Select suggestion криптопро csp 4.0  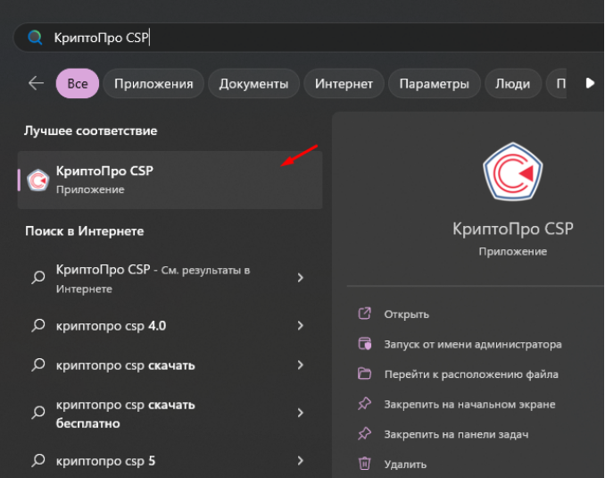(170, 326)
